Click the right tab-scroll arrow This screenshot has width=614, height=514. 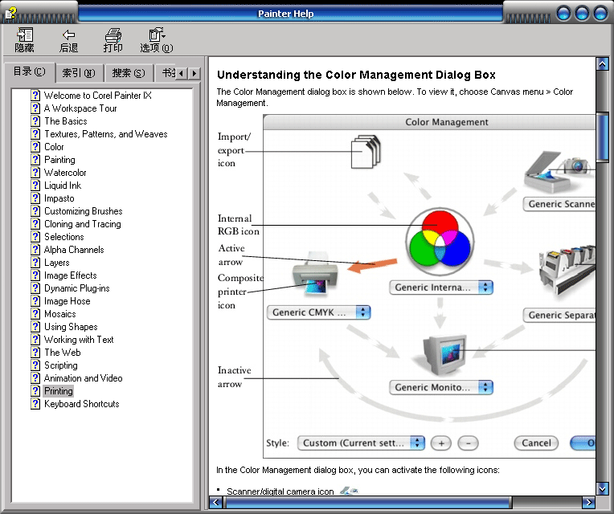(x=194, y=73)
